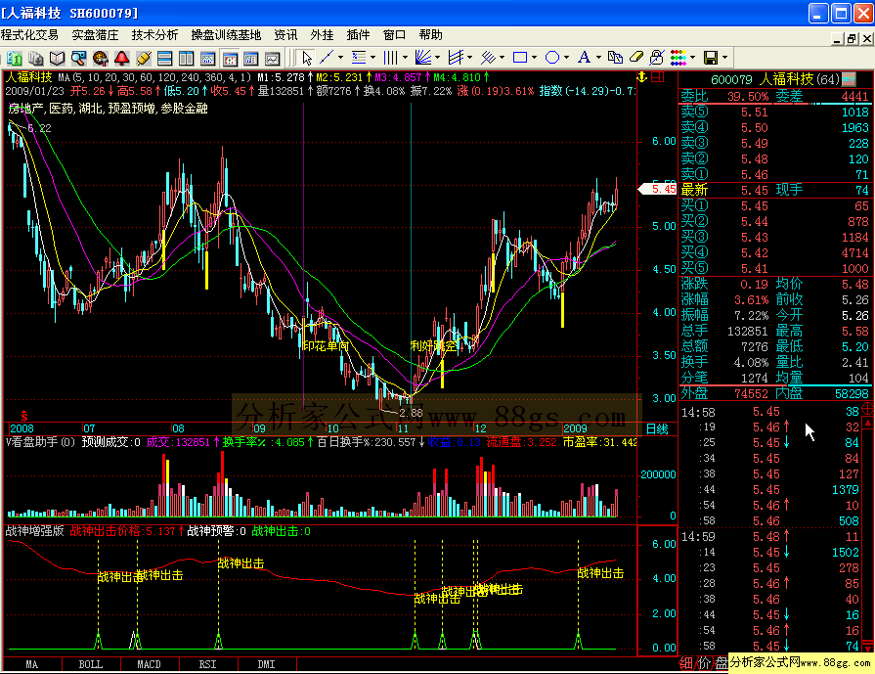Select vertical split window layout icon
The image size is (875, 674).
click(187, 58)
